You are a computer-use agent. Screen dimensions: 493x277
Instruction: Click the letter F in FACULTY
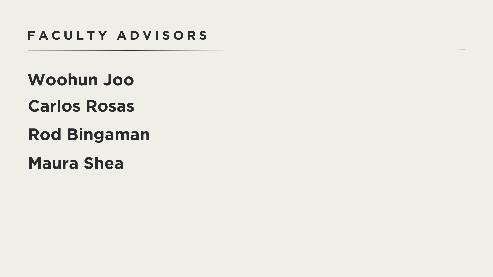point(31,35)
